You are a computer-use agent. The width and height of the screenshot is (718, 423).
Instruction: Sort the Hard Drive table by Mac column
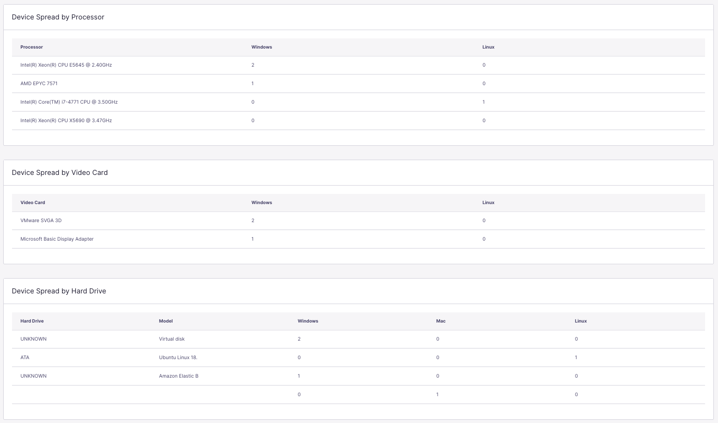pos(440,321)
